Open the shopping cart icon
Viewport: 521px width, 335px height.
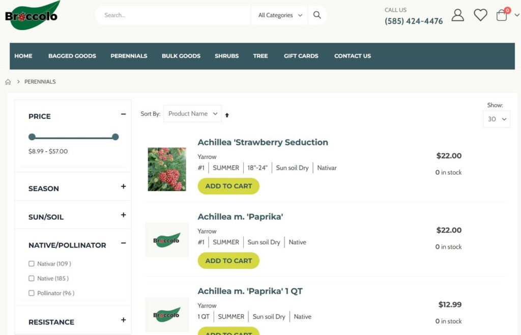coord(502,15)
